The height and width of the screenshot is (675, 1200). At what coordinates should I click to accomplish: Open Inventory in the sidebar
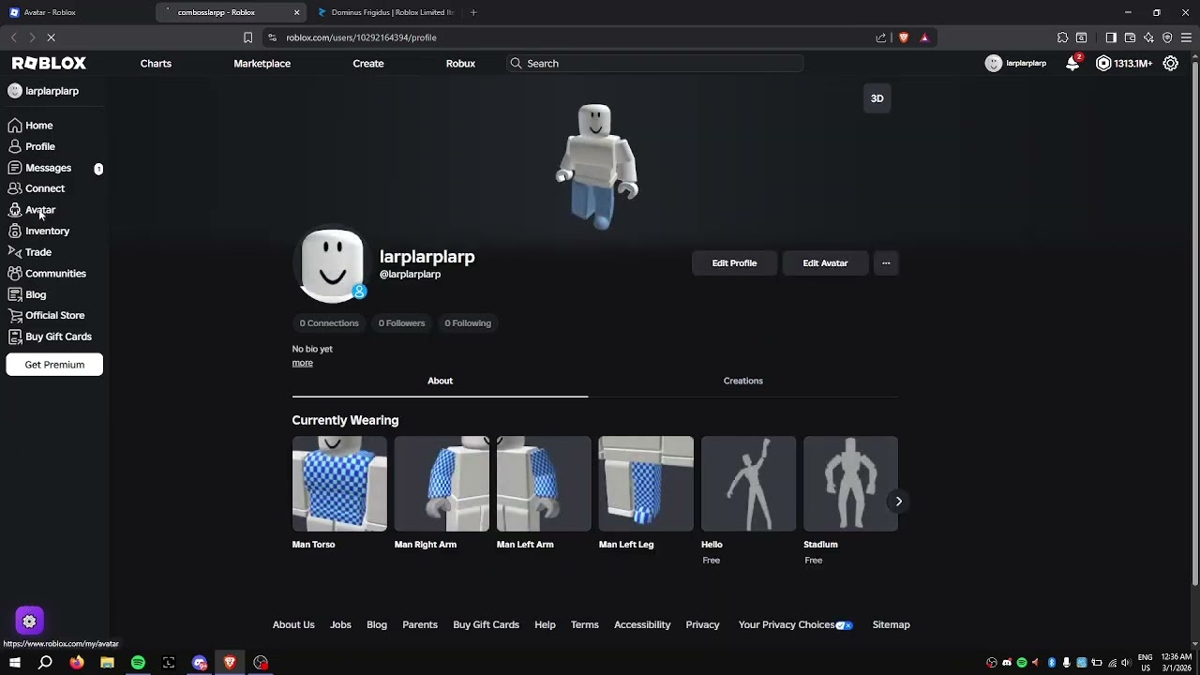(47, 231)
